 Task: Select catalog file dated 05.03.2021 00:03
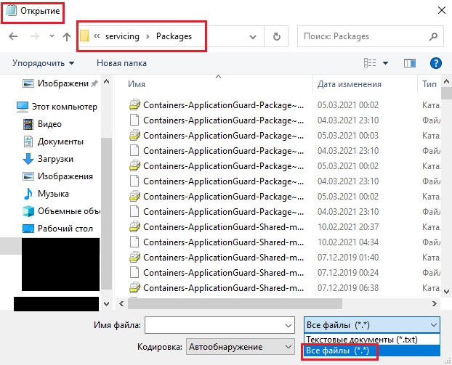pyautogui.click(x=284, y=136)
